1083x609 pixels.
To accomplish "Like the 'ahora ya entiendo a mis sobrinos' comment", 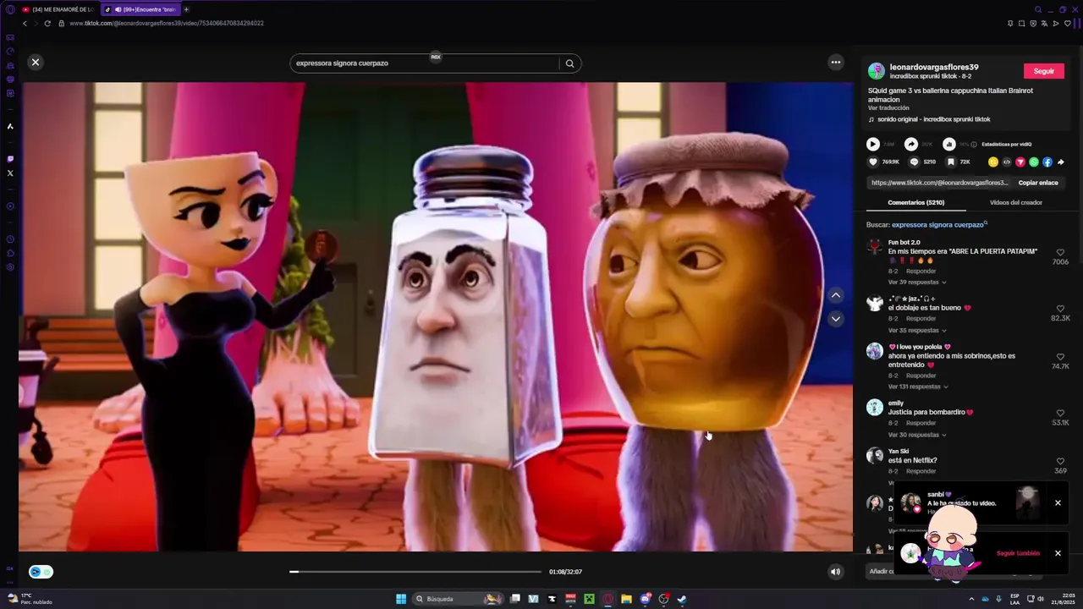I will pos(1060,357).
